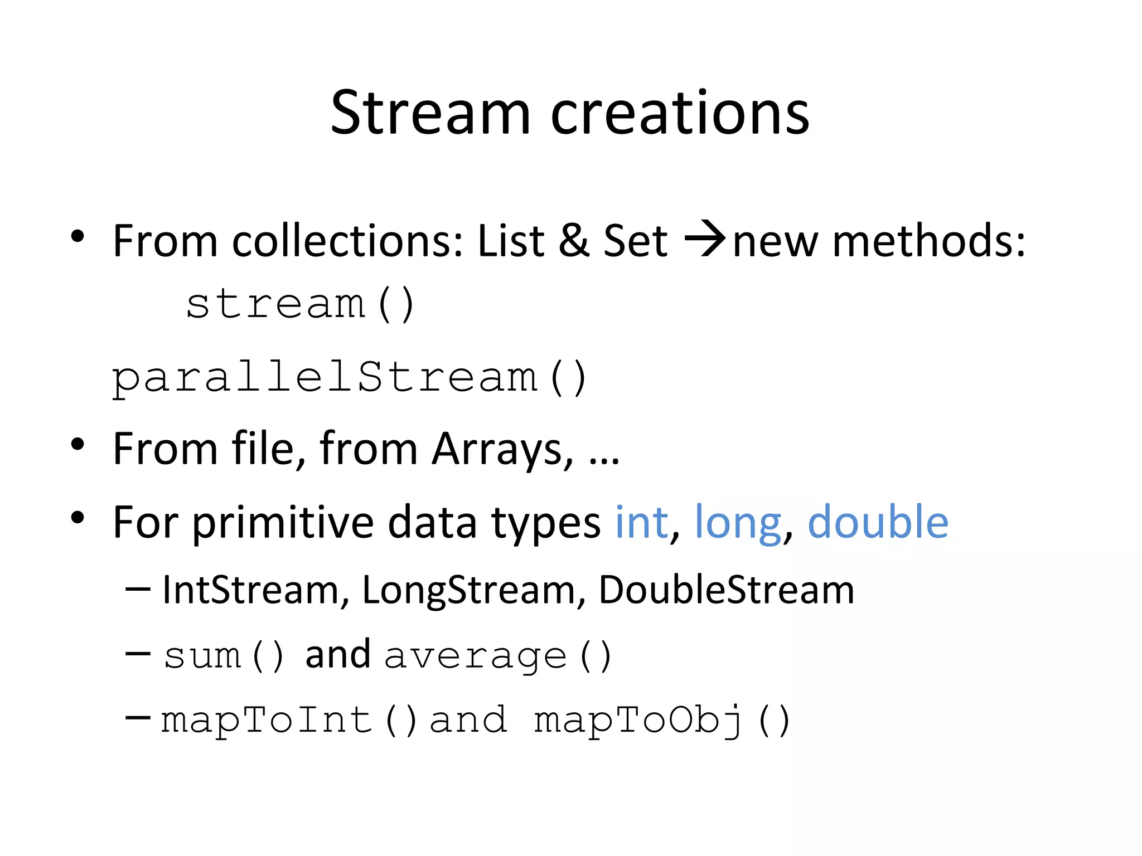Click the 'sum()' code text
This screenshot has width=1142, height=856.
(224, 655)
